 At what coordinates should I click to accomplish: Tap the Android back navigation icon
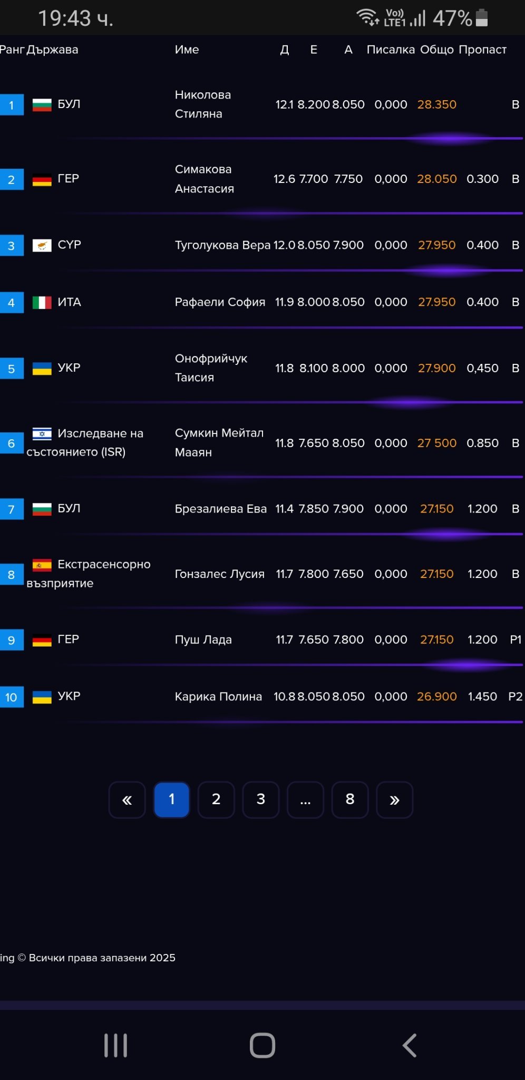[409, 1045]
